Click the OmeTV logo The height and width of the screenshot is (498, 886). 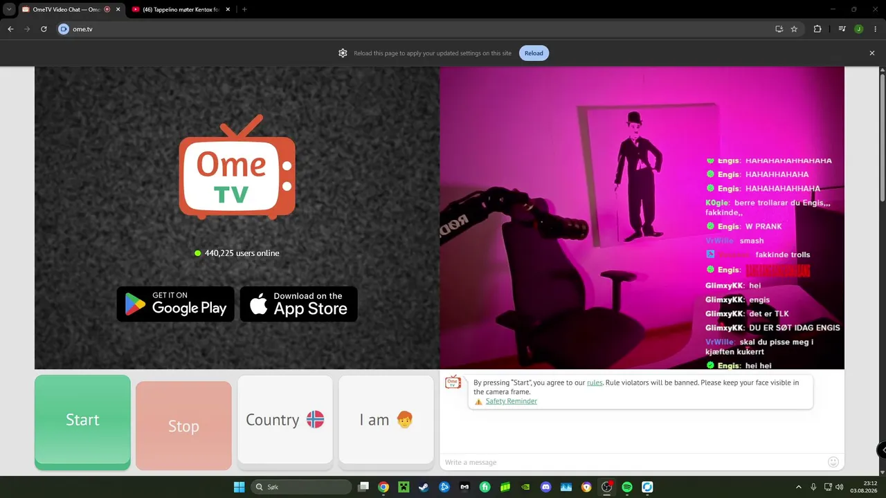click(x=237, y=167)
